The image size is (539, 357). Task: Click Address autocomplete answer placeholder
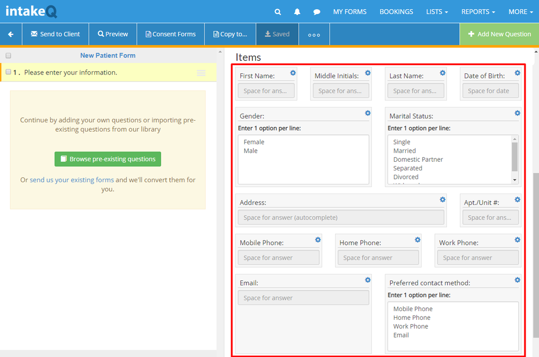click(x=341, y=217)
